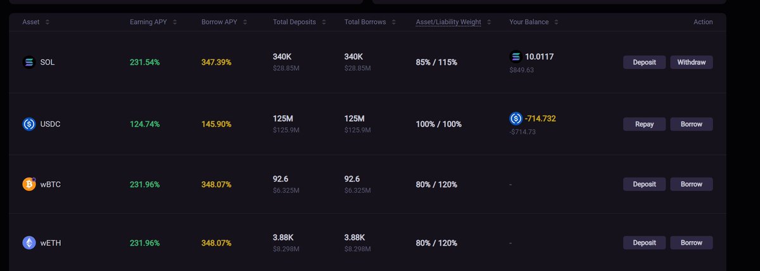This screenshot has height=271, width=760.
Task: Click the wETH ethereum icon in the Asset column
Action: 29,243
